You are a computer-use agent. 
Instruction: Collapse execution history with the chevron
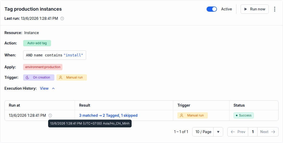53,88
